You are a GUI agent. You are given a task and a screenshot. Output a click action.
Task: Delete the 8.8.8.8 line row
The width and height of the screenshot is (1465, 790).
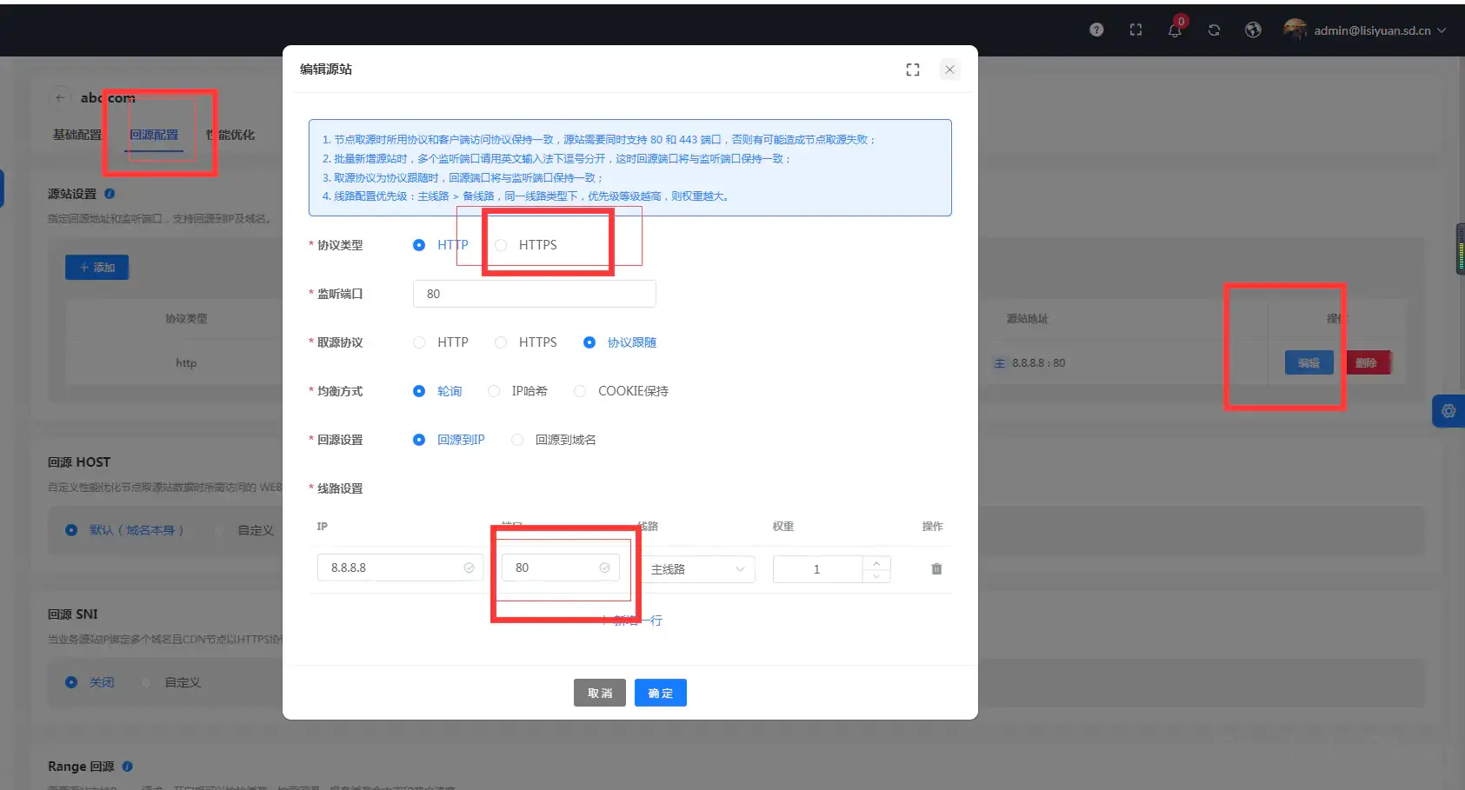click(936, 569)
